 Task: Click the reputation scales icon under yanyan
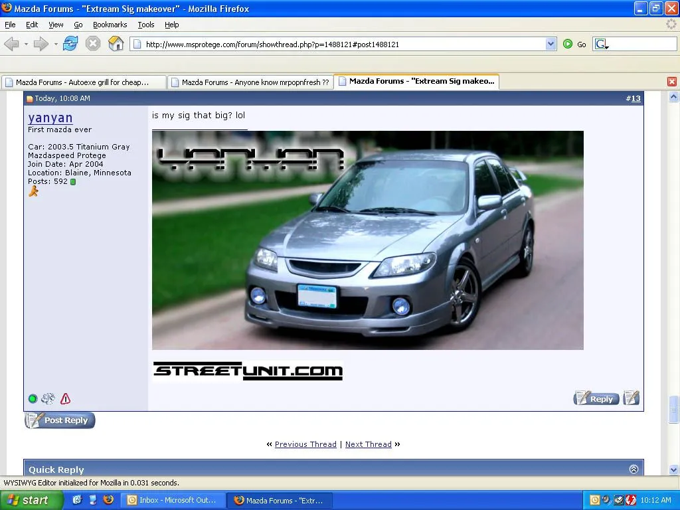coord(48,399)
